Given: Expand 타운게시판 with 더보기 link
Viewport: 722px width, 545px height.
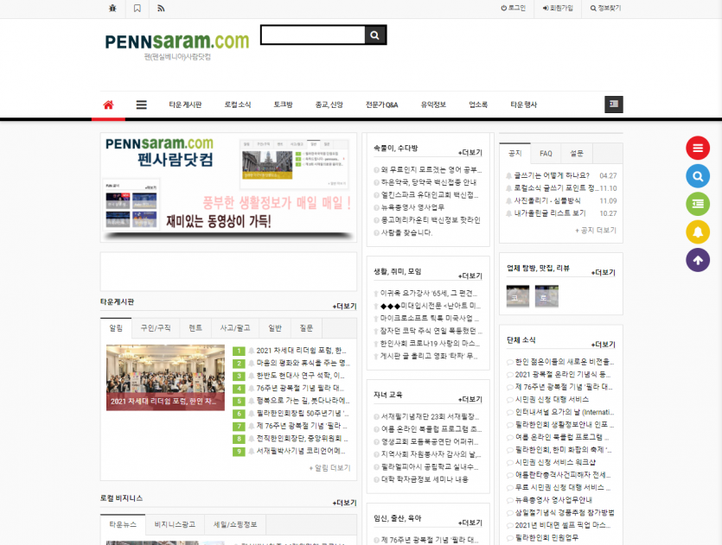Looking at the screenshot, I should pos(344,306).
